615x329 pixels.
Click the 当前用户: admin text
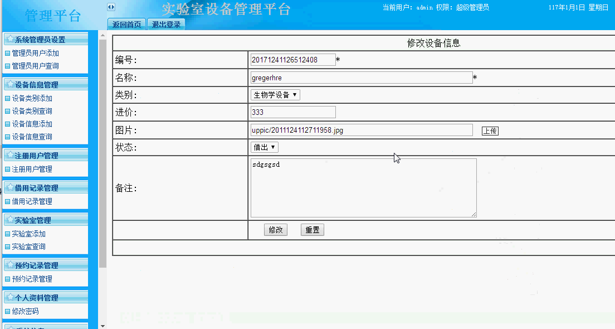pos(408,7)
